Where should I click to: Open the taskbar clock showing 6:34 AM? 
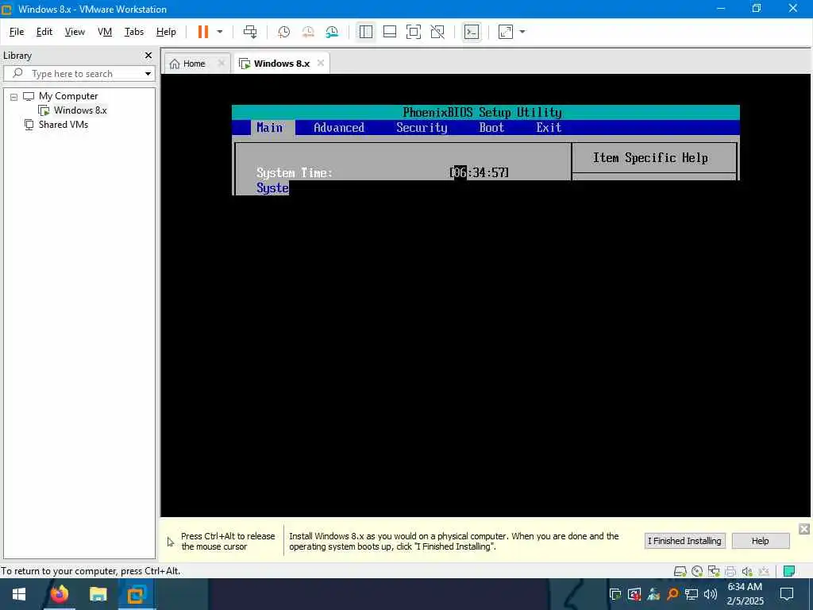[745, 594]
